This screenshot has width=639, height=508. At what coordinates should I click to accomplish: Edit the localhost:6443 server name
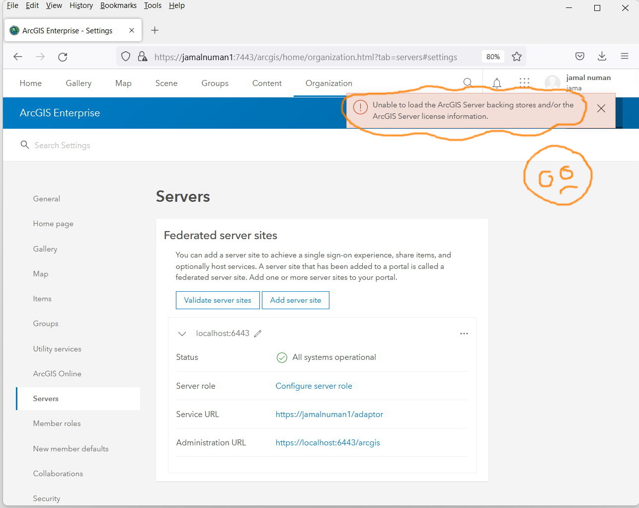coord(258,334)
